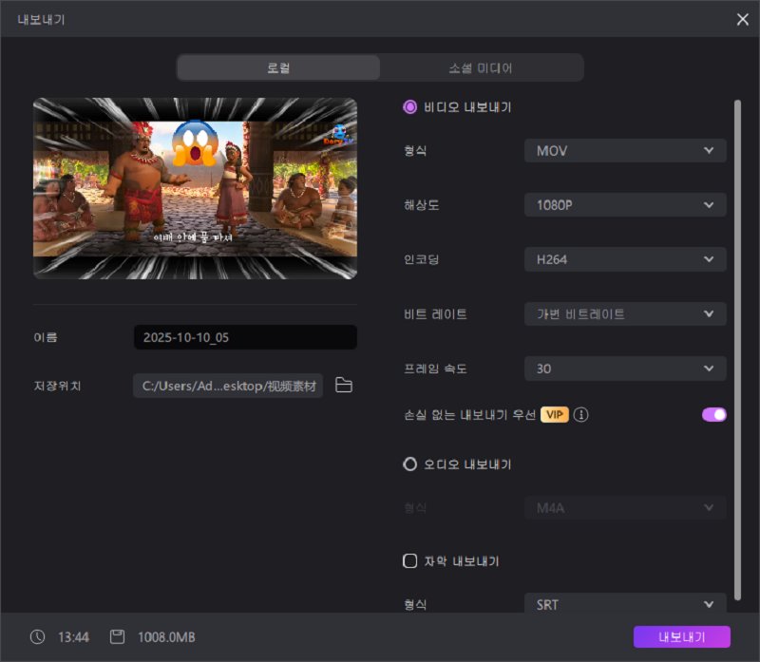Switch to the 소셜 미디어 tab
This screenshot has height=662, width=760.
click(x=481, y=68)
